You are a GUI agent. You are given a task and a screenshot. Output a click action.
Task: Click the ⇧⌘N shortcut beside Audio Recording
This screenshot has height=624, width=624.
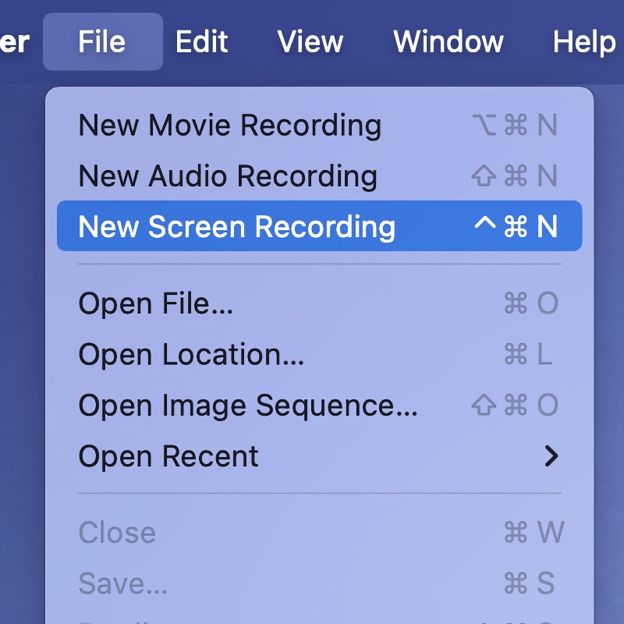[515, 176]
